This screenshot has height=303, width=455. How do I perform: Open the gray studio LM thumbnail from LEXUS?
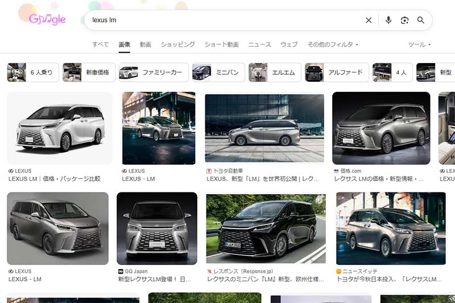58,228
